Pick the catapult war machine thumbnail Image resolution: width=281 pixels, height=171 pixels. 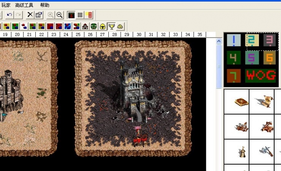pos(267,127)
